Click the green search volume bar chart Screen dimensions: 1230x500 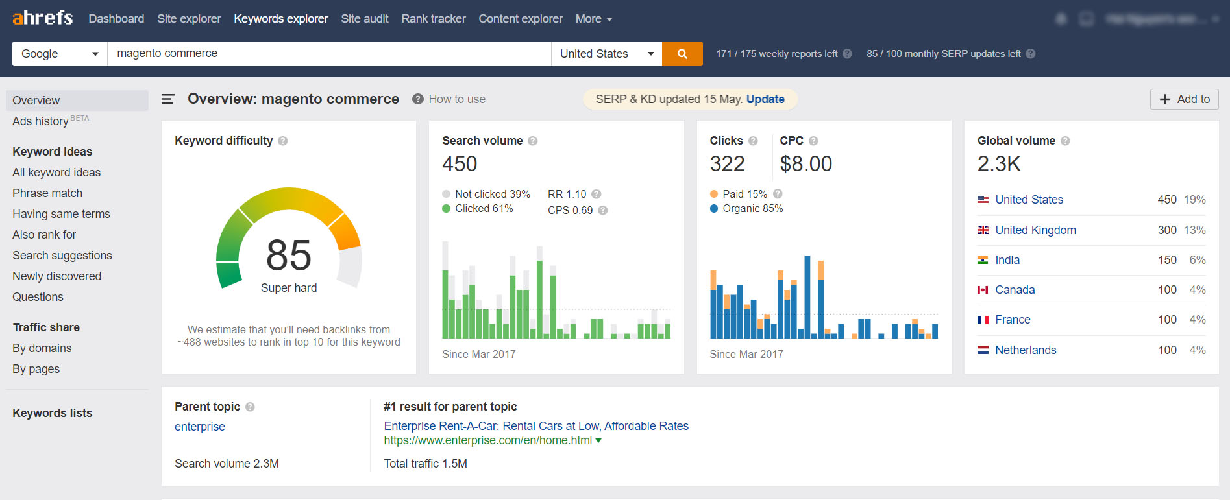click(556, 290)
